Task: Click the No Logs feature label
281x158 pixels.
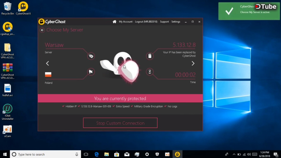Action: pyautogui.click(x=172, y=106)
